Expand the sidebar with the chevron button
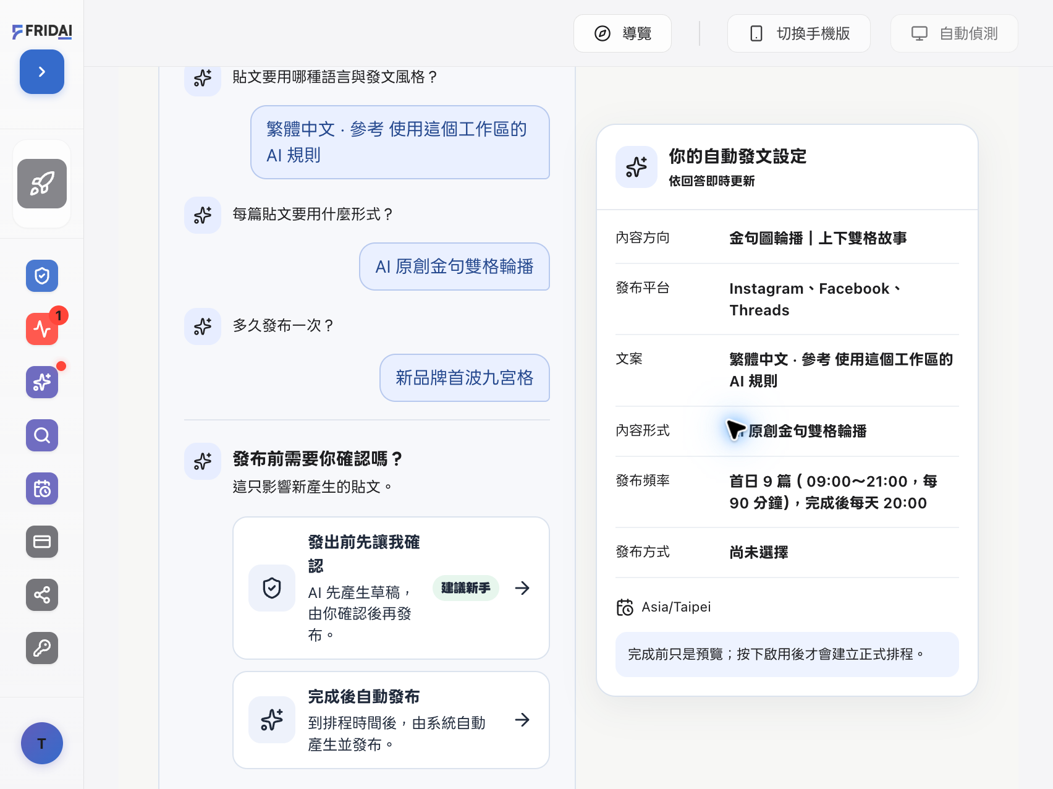Image resolution: width=1053 pixels, height=789 pixels. (42, 72)
